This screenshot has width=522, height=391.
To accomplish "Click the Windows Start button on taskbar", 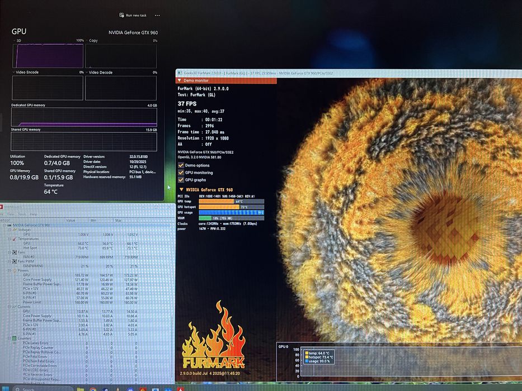I will (x=6, y=389).
